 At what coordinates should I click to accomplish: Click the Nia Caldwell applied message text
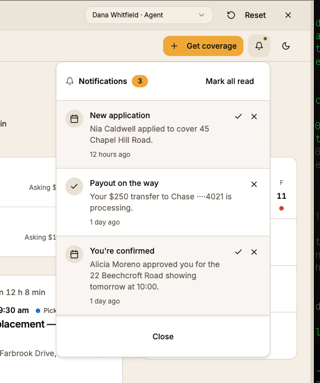coord(149,134)
